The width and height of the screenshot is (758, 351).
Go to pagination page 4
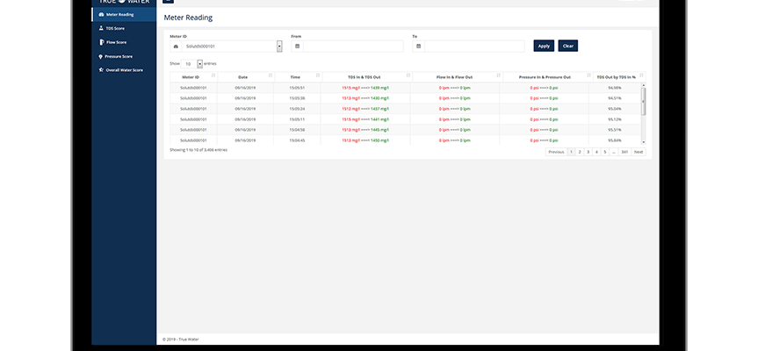click(596, 152)
